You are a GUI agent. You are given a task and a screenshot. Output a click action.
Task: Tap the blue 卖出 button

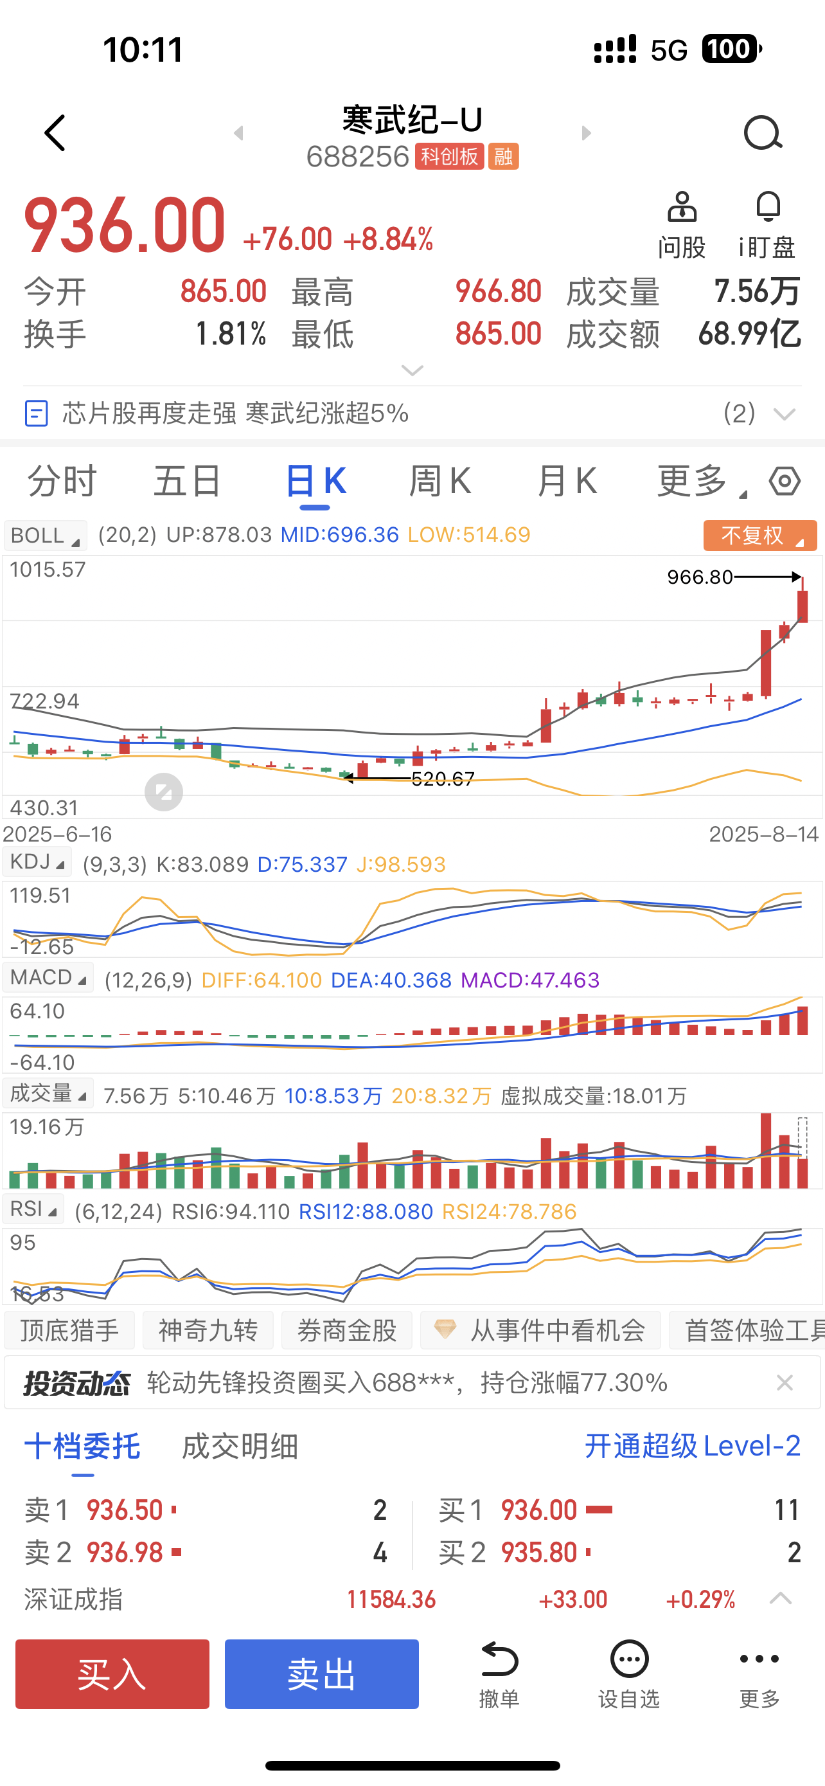(321, 1673)
